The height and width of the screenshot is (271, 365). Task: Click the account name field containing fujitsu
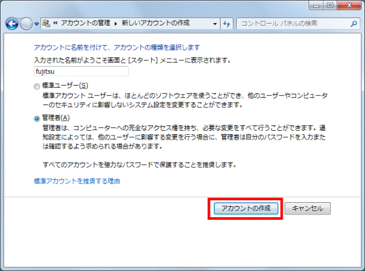pos(81,71)
